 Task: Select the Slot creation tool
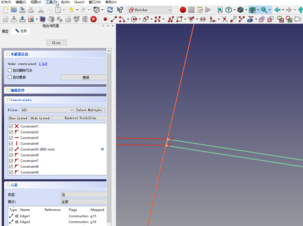coord(203,19)
